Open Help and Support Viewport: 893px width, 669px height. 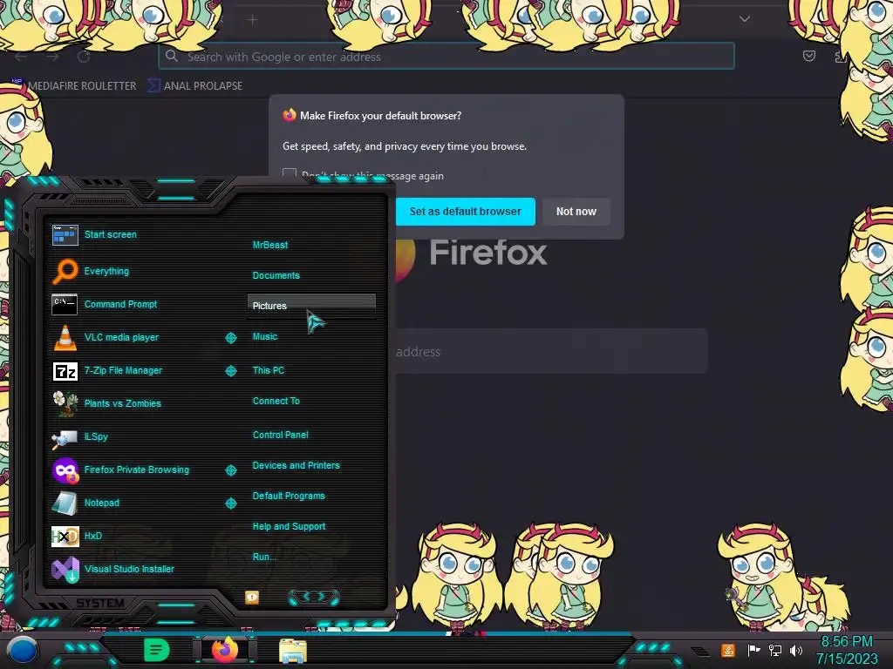pos(289,527)
